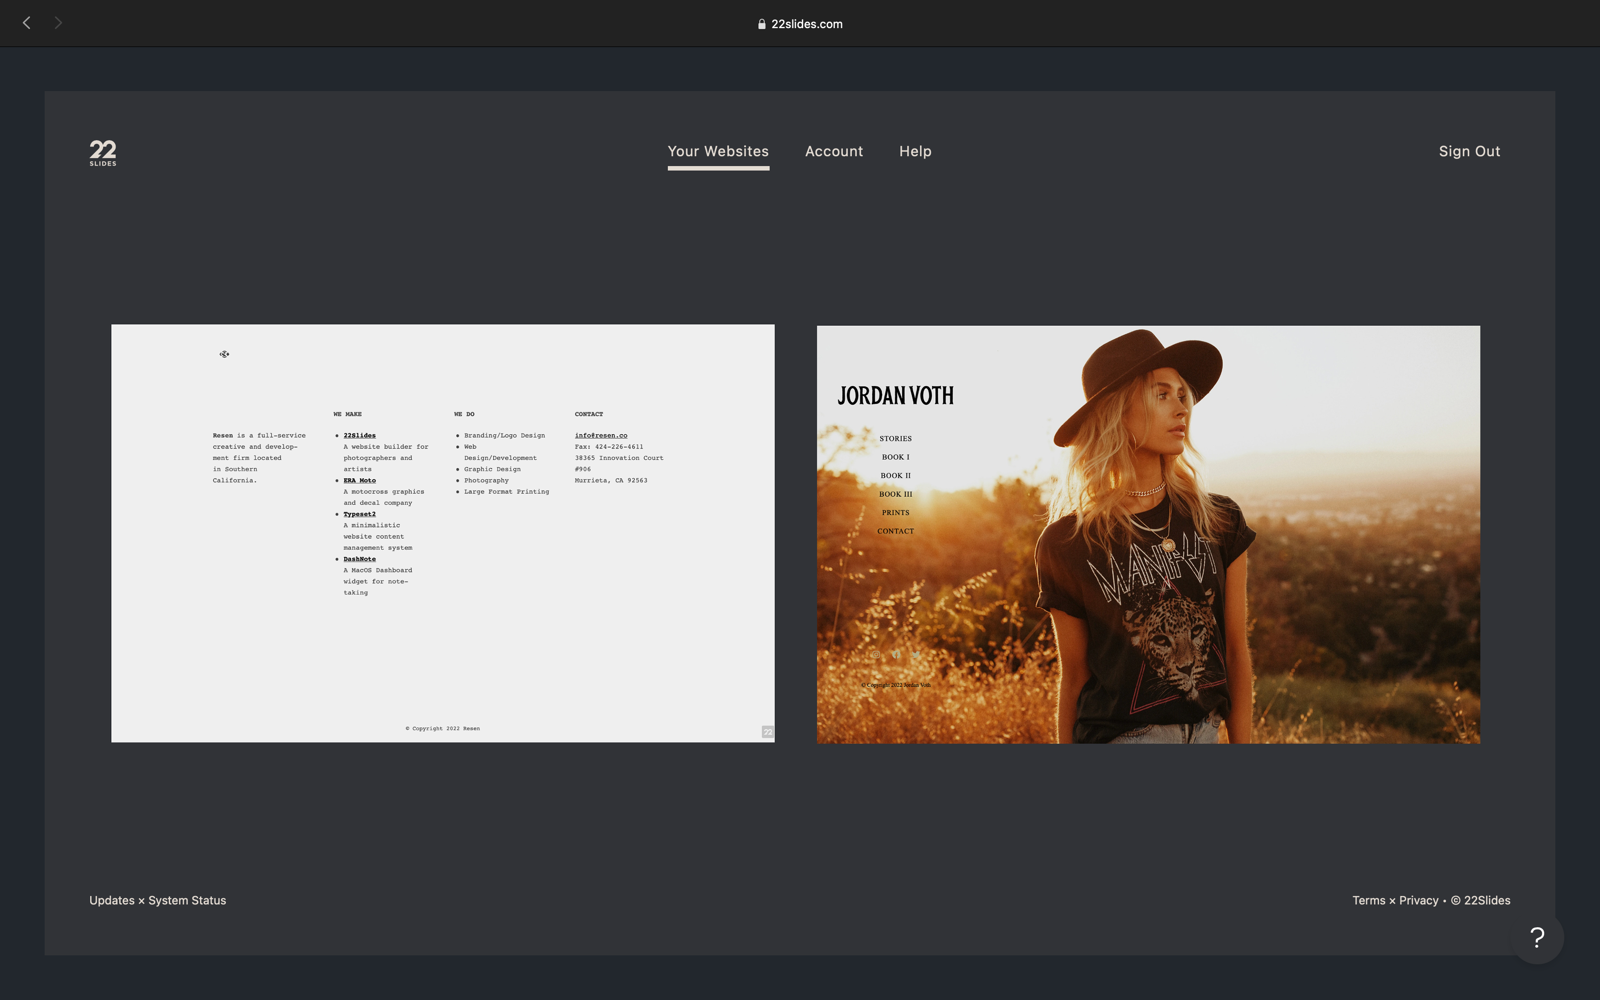Switch to the Account tab
Viewport: 1600px width, 1000px height.
[834, 151]
